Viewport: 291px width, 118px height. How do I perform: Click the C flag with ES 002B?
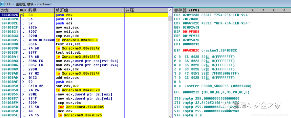[x=204, y=57]
